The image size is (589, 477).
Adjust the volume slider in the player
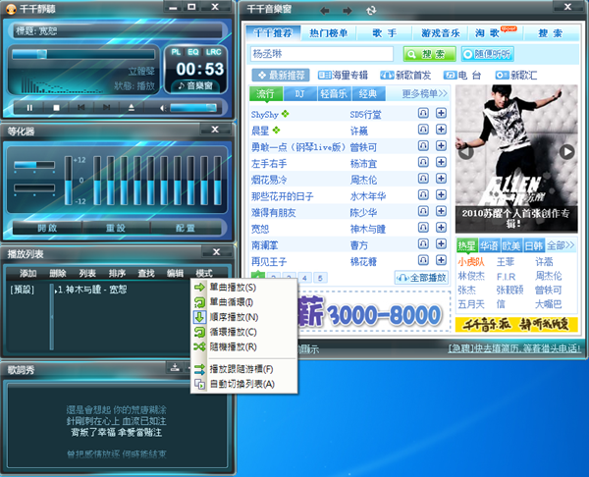tap(191, 107)
